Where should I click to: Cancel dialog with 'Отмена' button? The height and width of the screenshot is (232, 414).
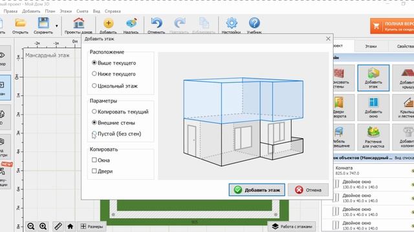(308, 189)
